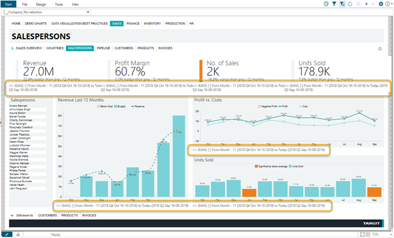
Task: Click the Units Sold 178.9K KPI value
Action: coord(314,72)
